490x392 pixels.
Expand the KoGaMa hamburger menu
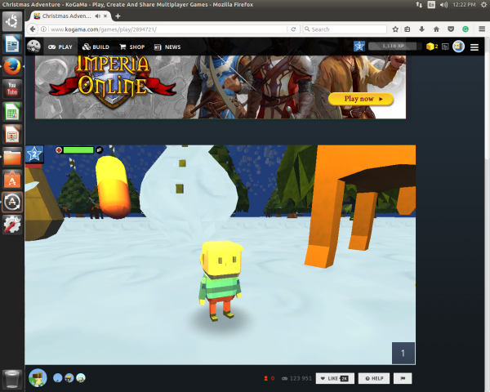tap(474, 47)
